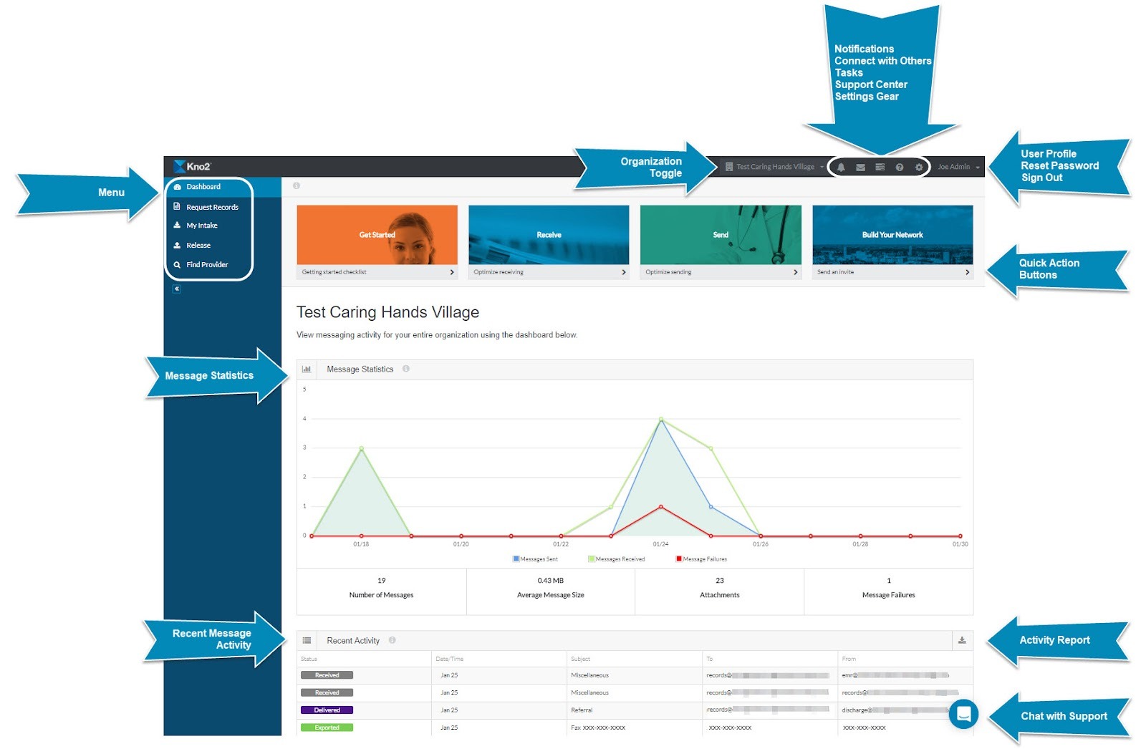Open Optimize receiving arrow
The width and height of the screenshot is (1146, 749).
tap(624, 272)
